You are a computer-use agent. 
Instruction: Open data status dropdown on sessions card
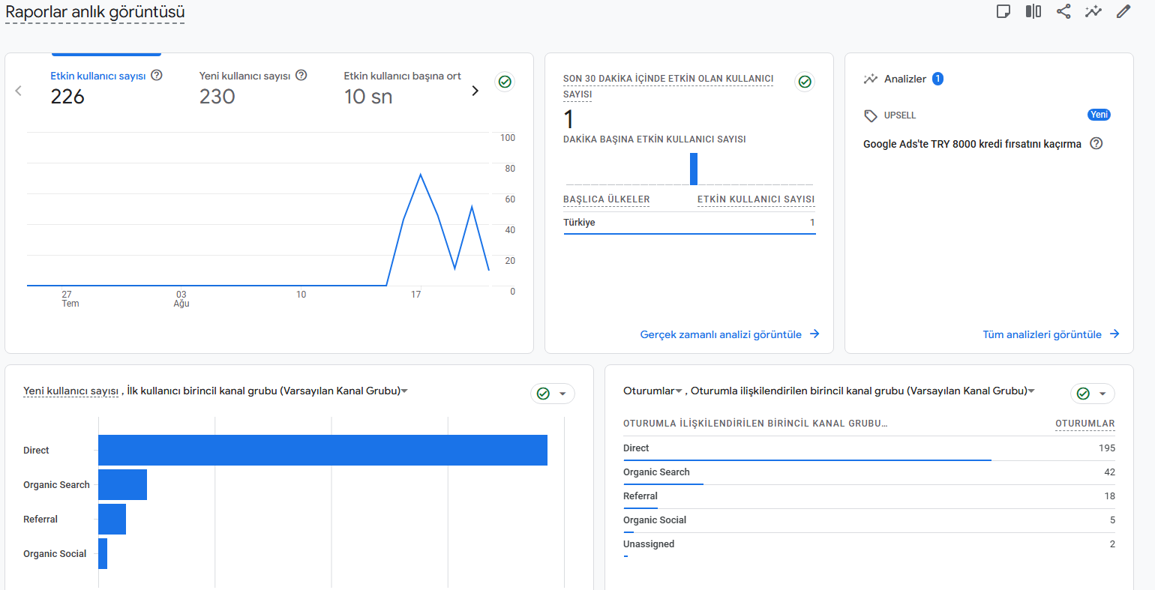click(1093, 394)
